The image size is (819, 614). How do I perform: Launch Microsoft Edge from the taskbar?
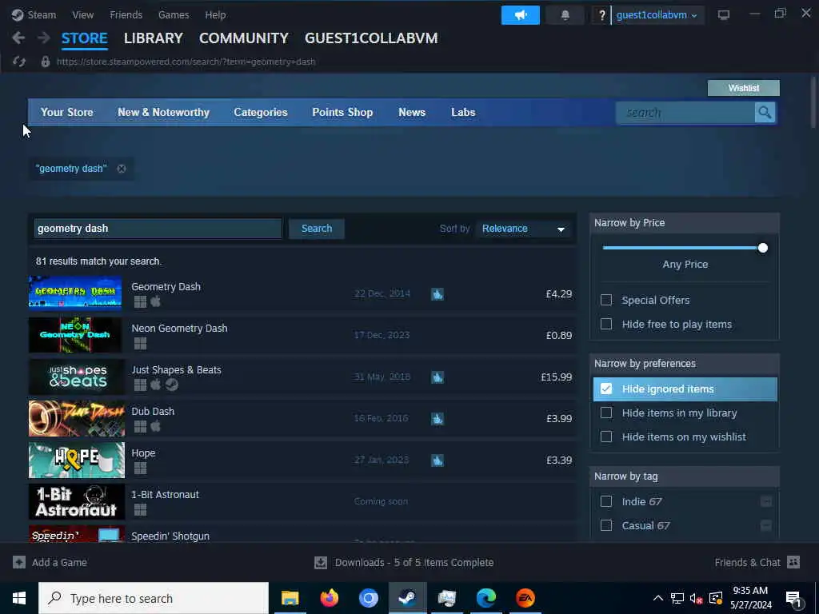[x=485, y=598]
